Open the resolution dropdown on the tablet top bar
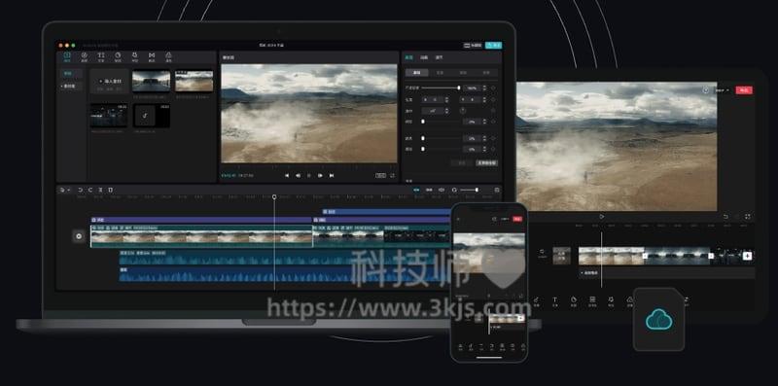 tap(722, 90)
